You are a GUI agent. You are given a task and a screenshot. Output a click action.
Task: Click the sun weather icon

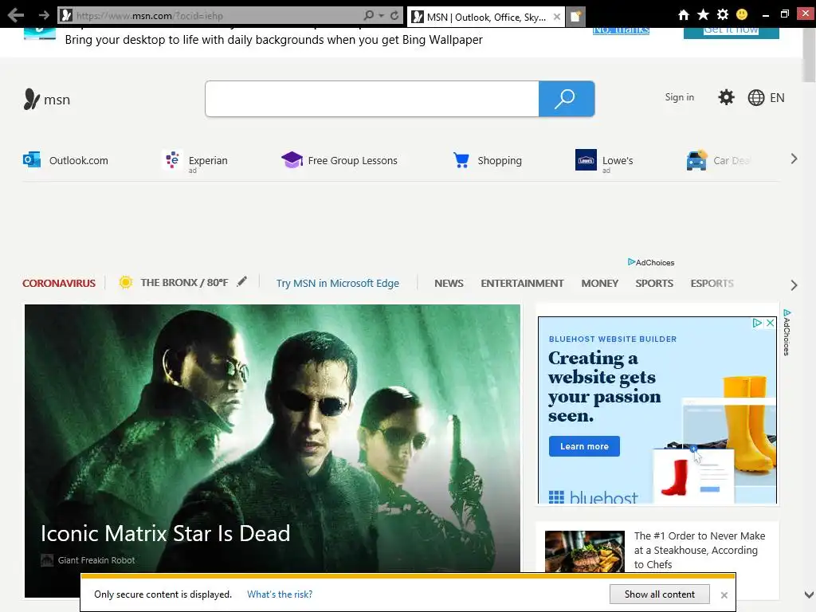click(x=125, y=282)
